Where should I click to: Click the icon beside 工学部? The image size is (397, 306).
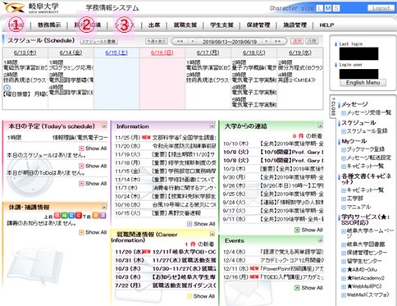pyautogui.click(x=344, y=199)
